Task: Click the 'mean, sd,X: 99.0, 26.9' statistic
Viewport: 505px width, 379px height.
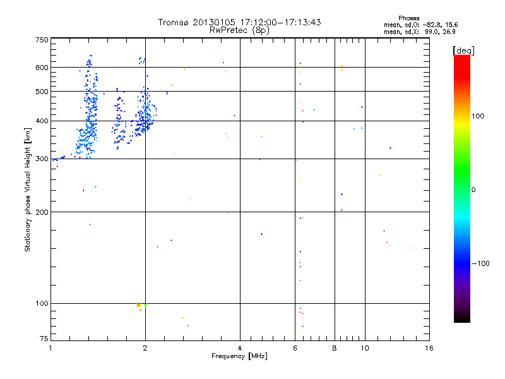Action: tap(419, 32)
